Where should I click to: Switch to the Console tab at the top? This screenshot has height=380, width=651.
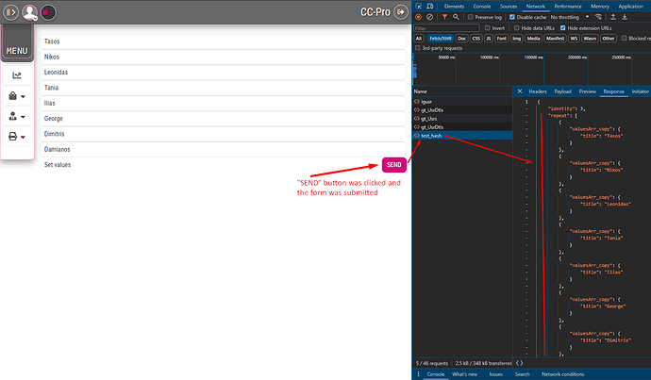click(481, 7)
